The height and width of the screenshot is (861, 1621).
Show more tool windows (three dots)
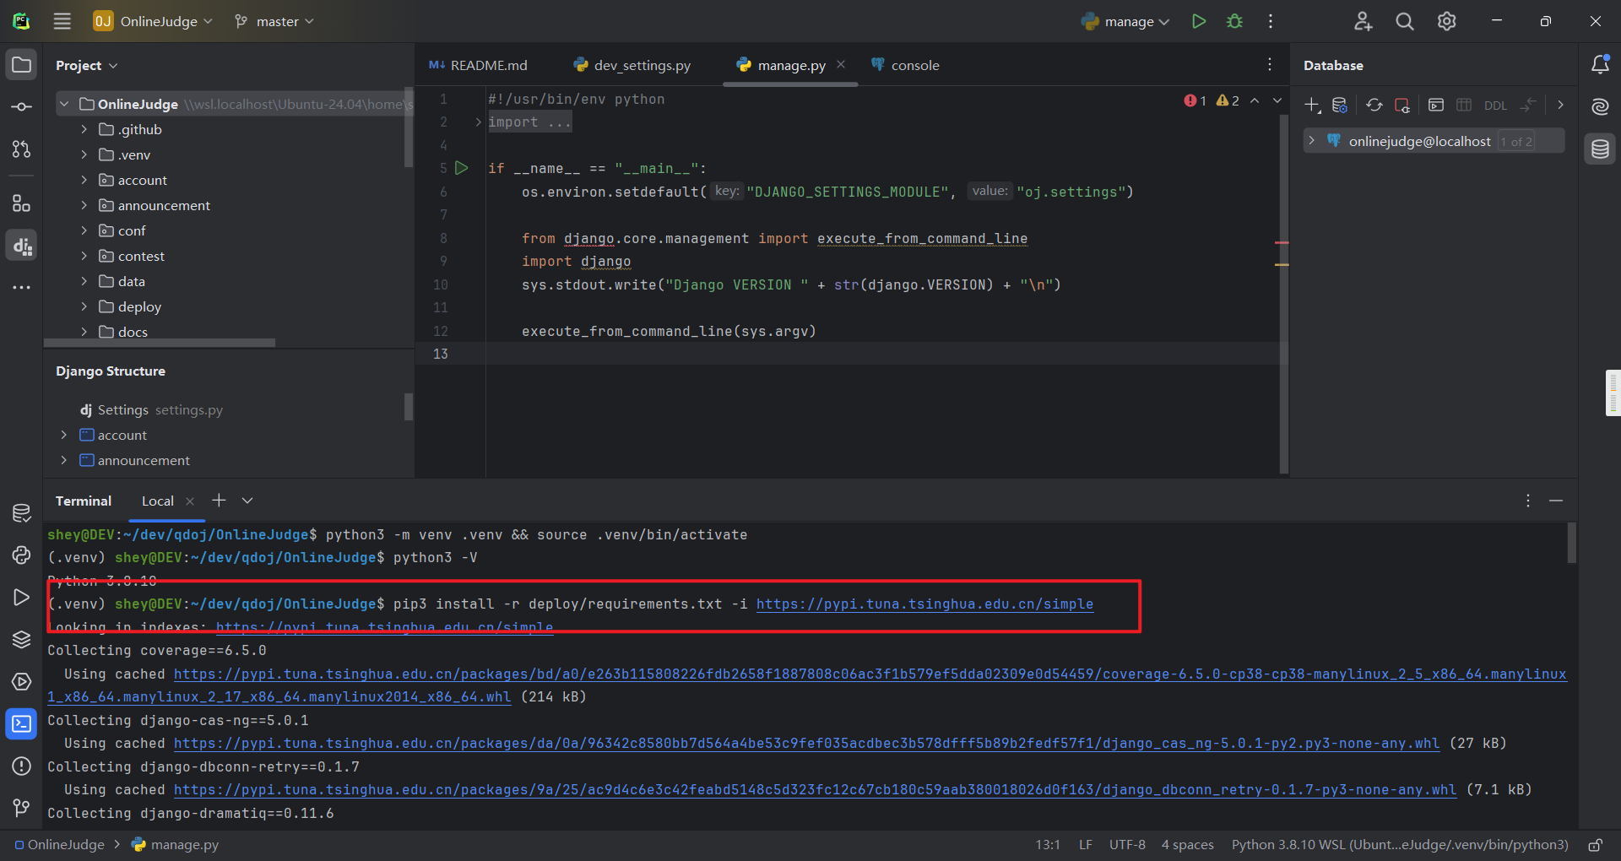pyautogui.click(x=22, y=288)
